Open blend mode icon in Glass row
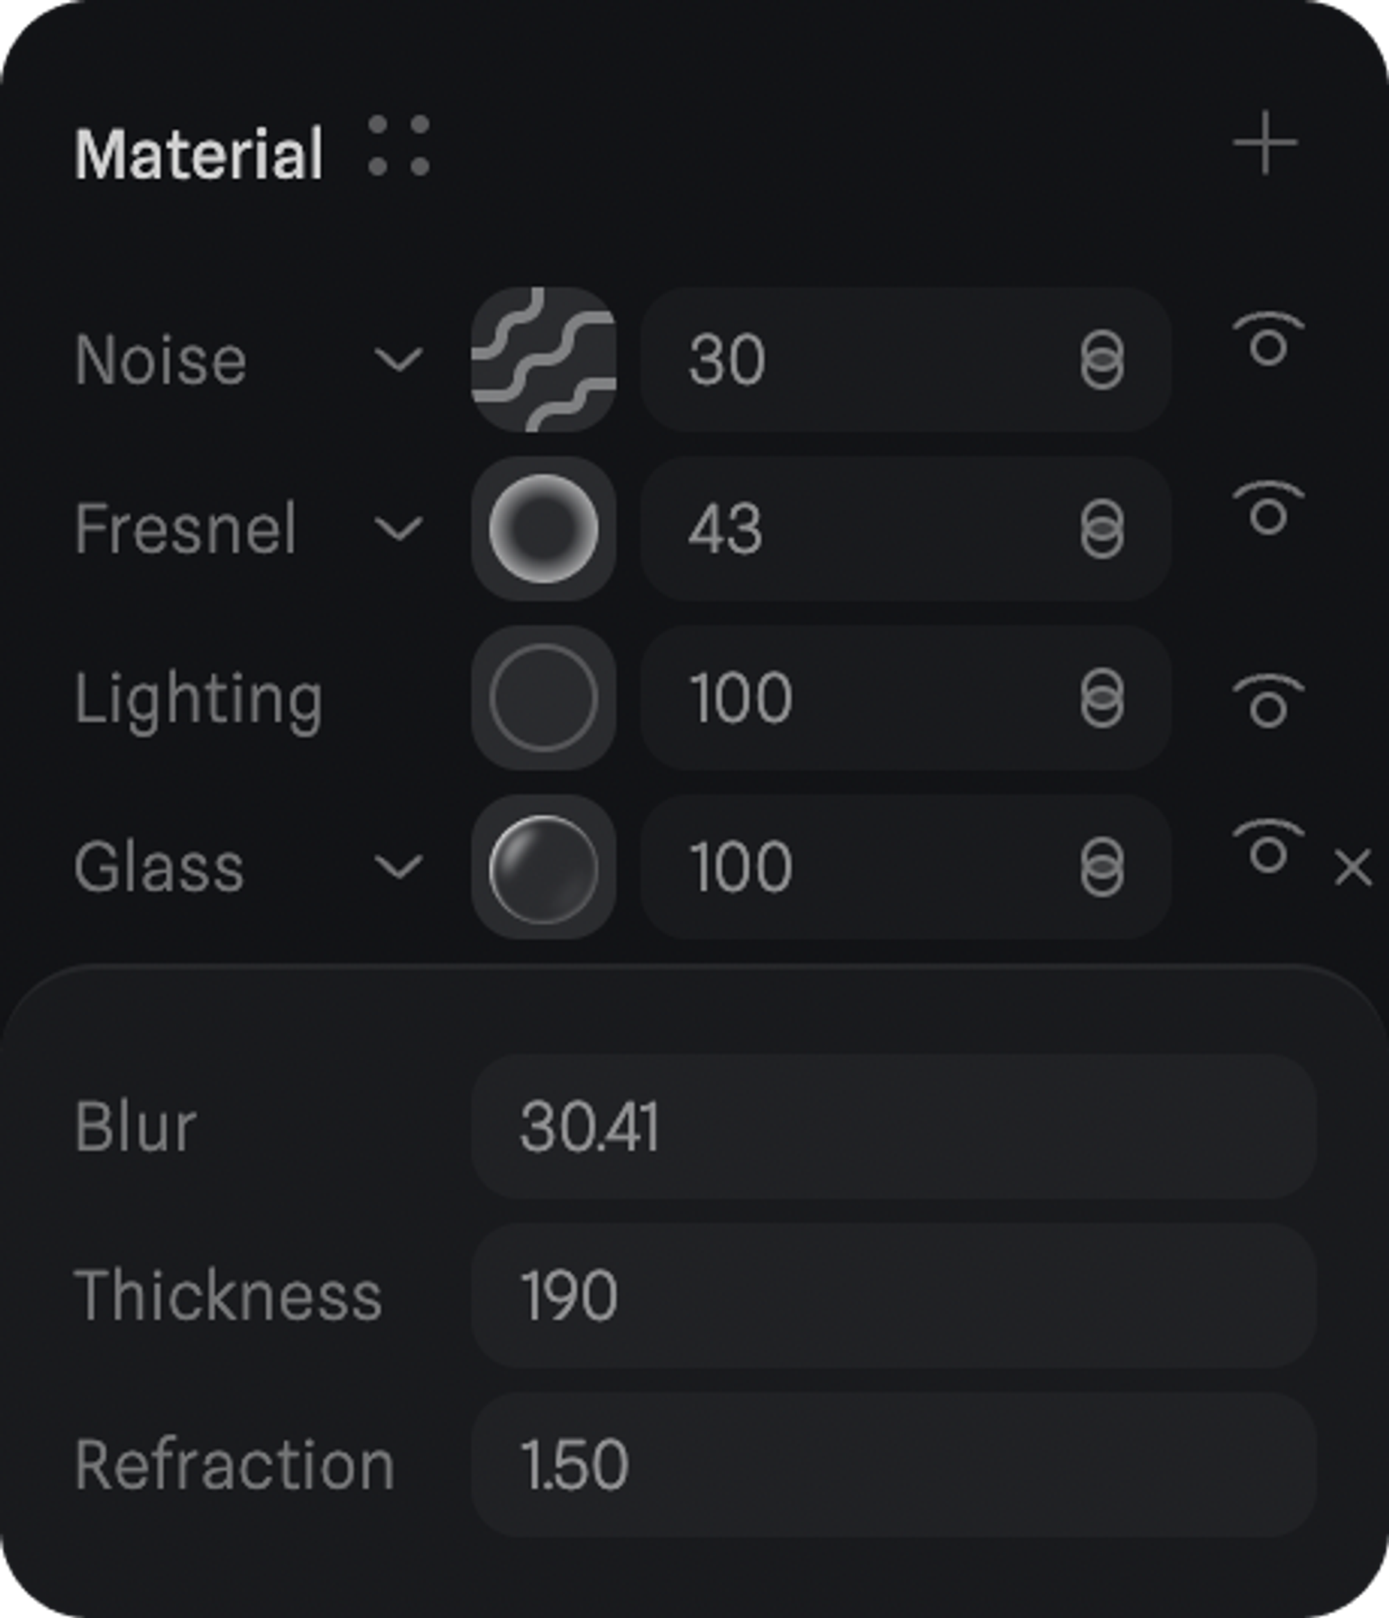 (1101, 867)
